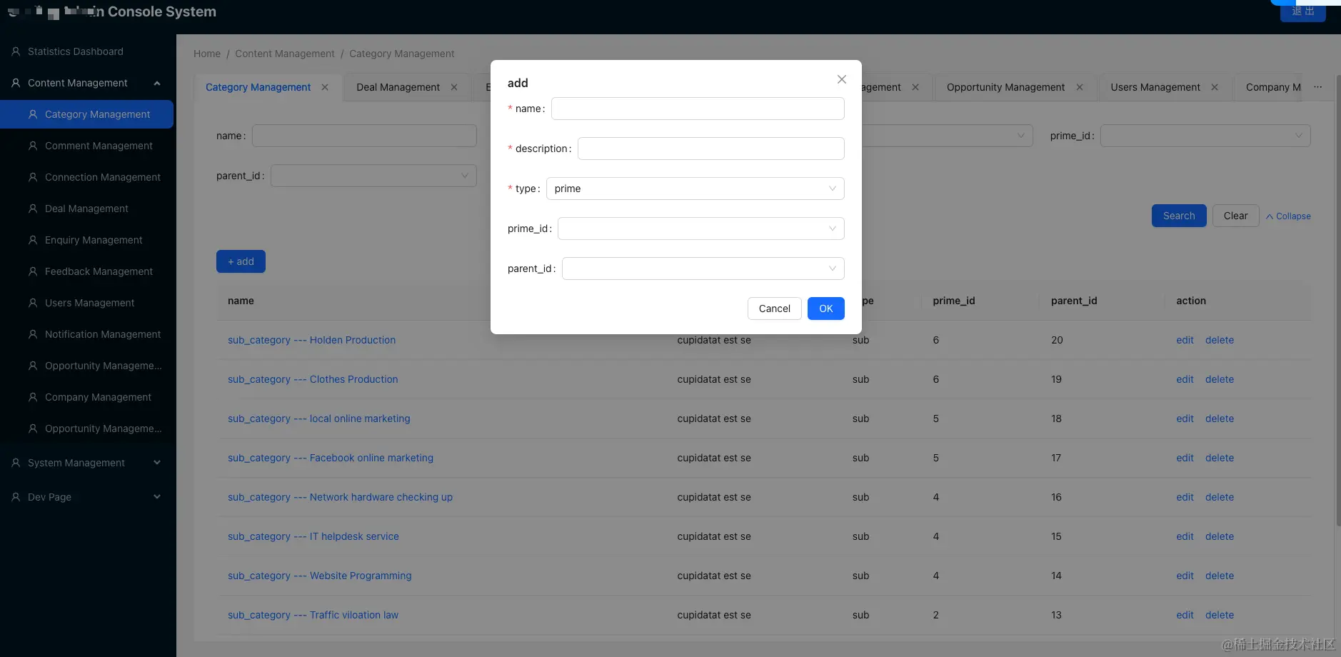1341x657 pixels.
Task: Click the description field in add dialog
Action: coord(711,149)
